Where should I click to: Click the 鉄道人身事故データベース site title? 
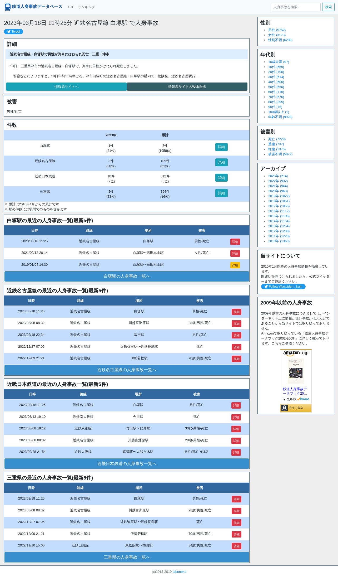coord(37,7)
